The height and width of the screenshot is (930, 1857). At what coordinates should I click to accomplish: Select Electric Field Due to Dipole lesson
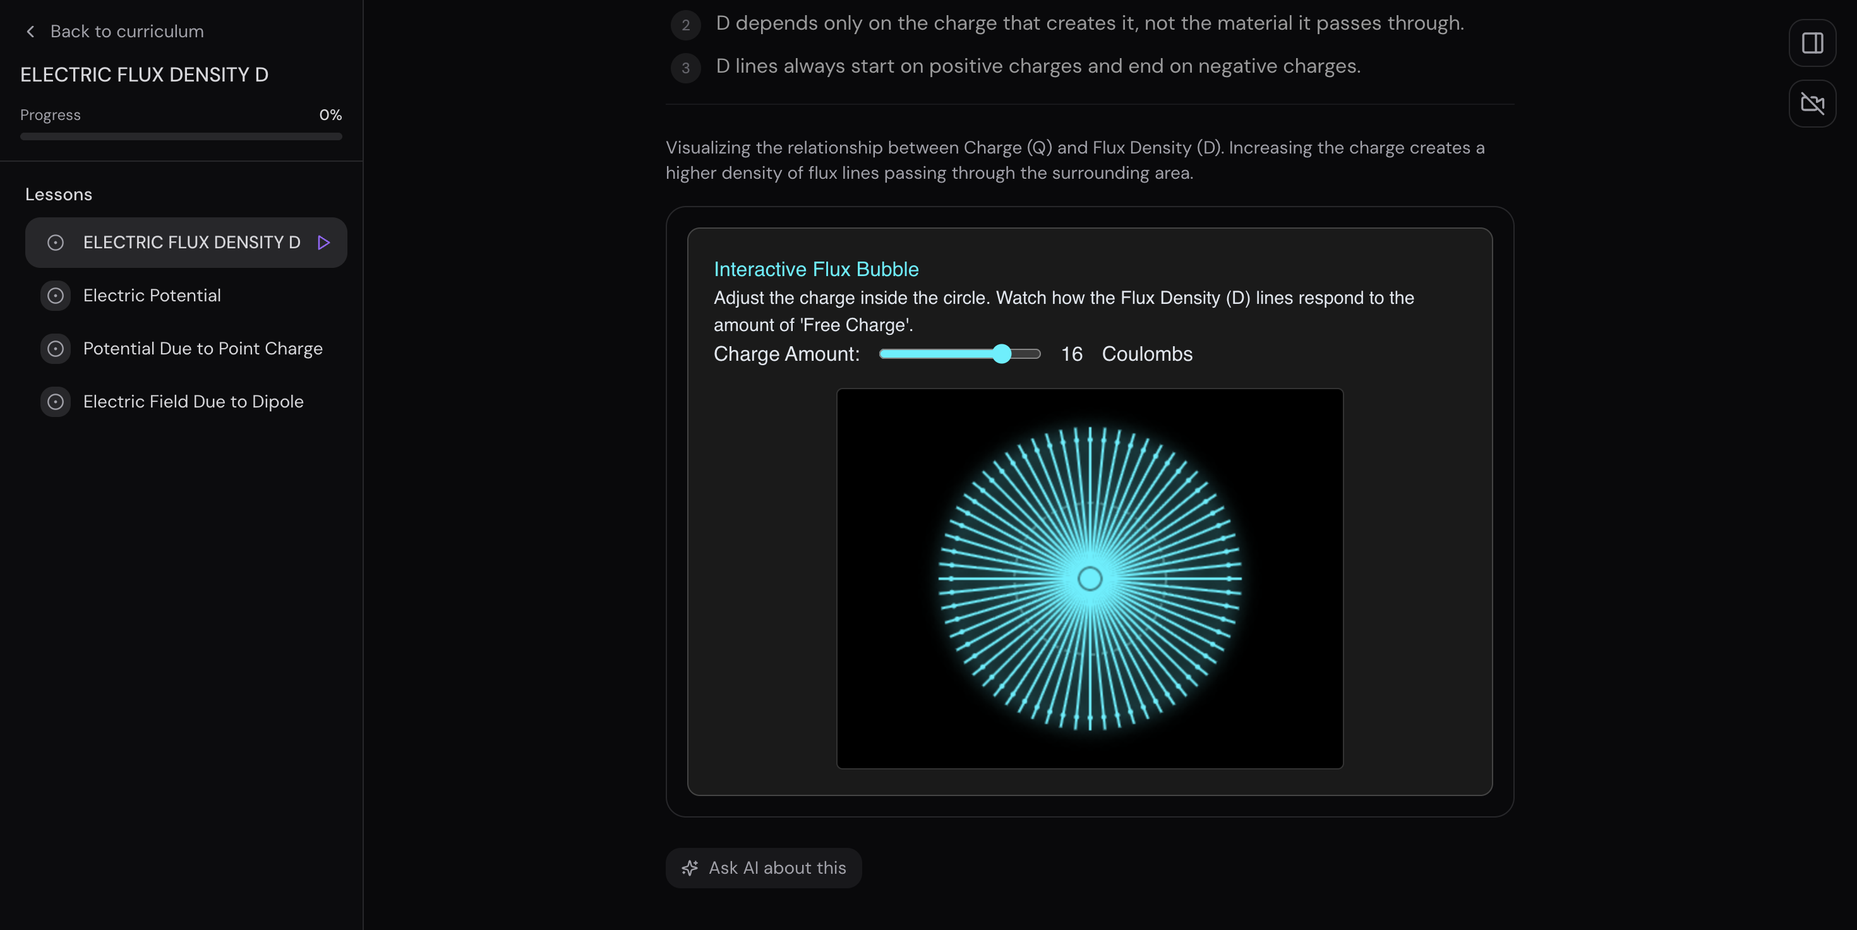193,402
